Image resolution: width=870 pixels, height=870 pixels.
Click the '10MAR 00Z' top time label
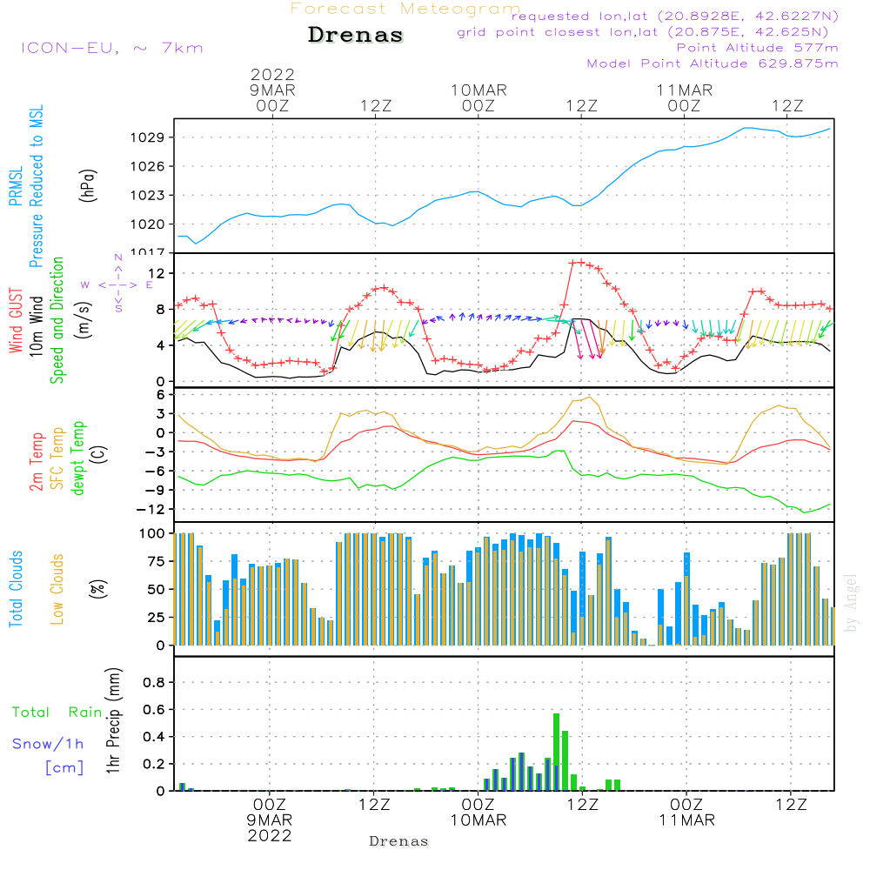click(478, 98)
